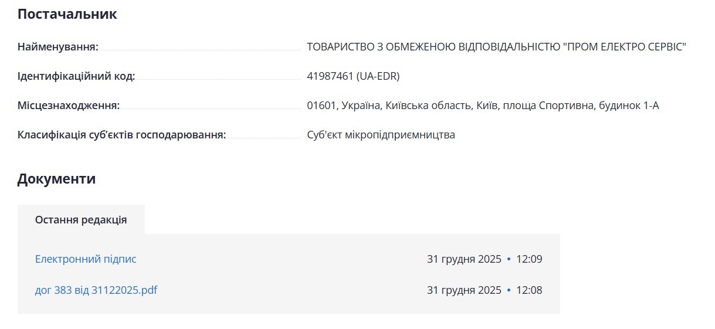Click the dotted line after "Найменування:"
Image resolution: width=715 pixels, height=329 pixels.
point(199,50)
